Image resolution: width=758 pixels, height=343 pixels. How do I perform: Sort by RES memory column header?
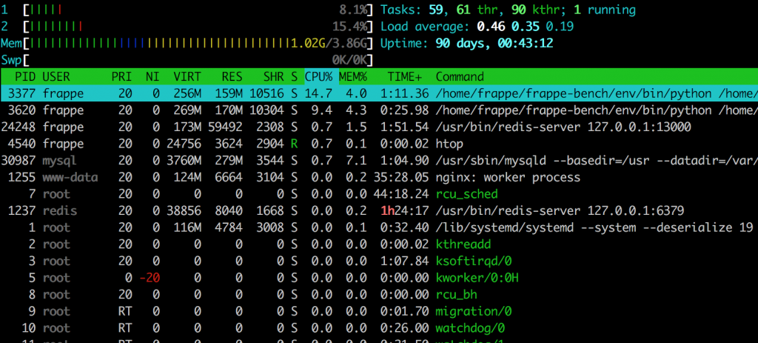232,76
